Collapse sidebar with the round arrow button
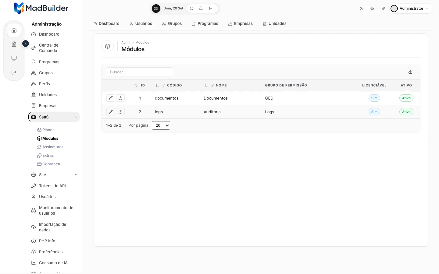 click(x=26, y=44)
